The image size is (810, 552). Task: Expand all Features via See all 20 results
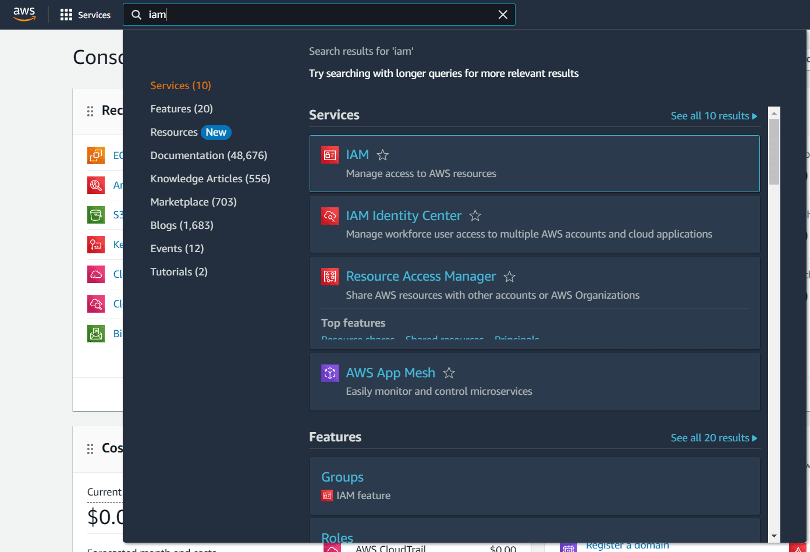(x=710, y=437)
